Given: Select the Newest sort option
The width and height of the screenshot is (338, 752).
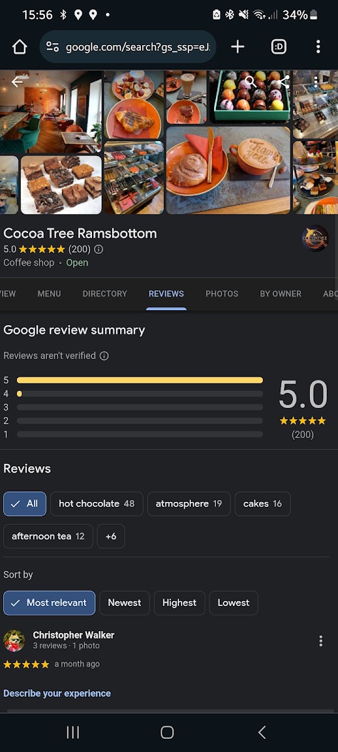Looking at the screenshot, I should [125, 603].
